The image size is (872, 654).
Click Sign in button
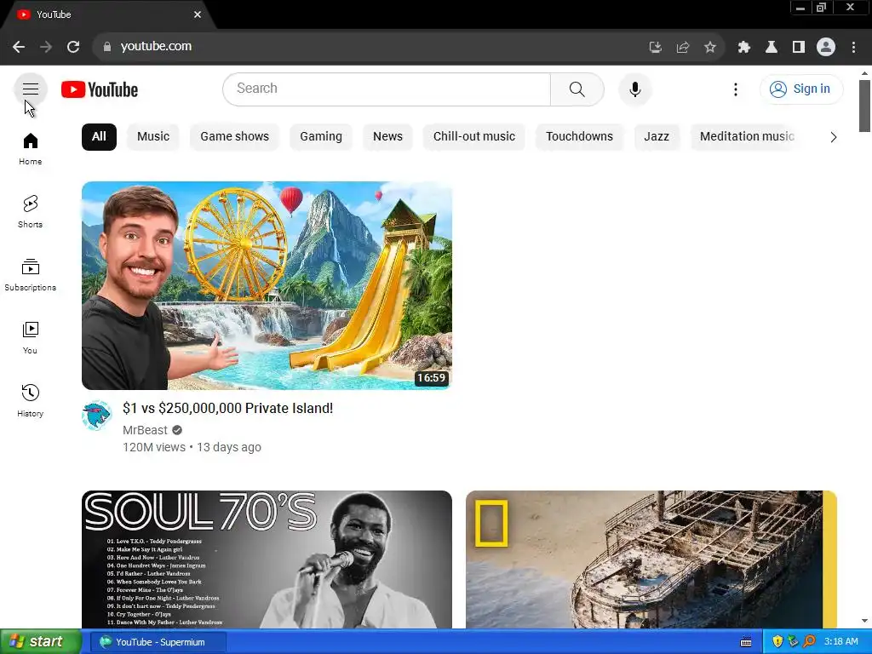(800, 89)
